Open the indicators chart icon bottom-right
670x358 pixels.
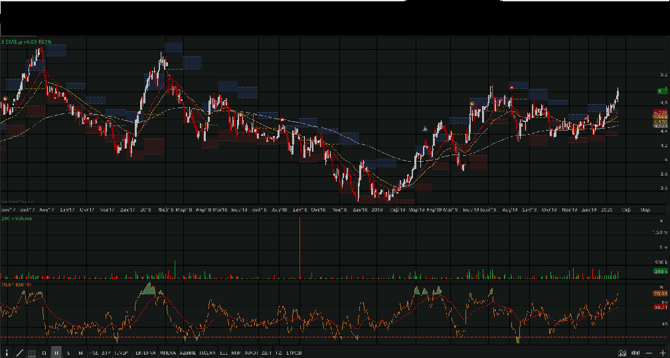tap(622, 353)
